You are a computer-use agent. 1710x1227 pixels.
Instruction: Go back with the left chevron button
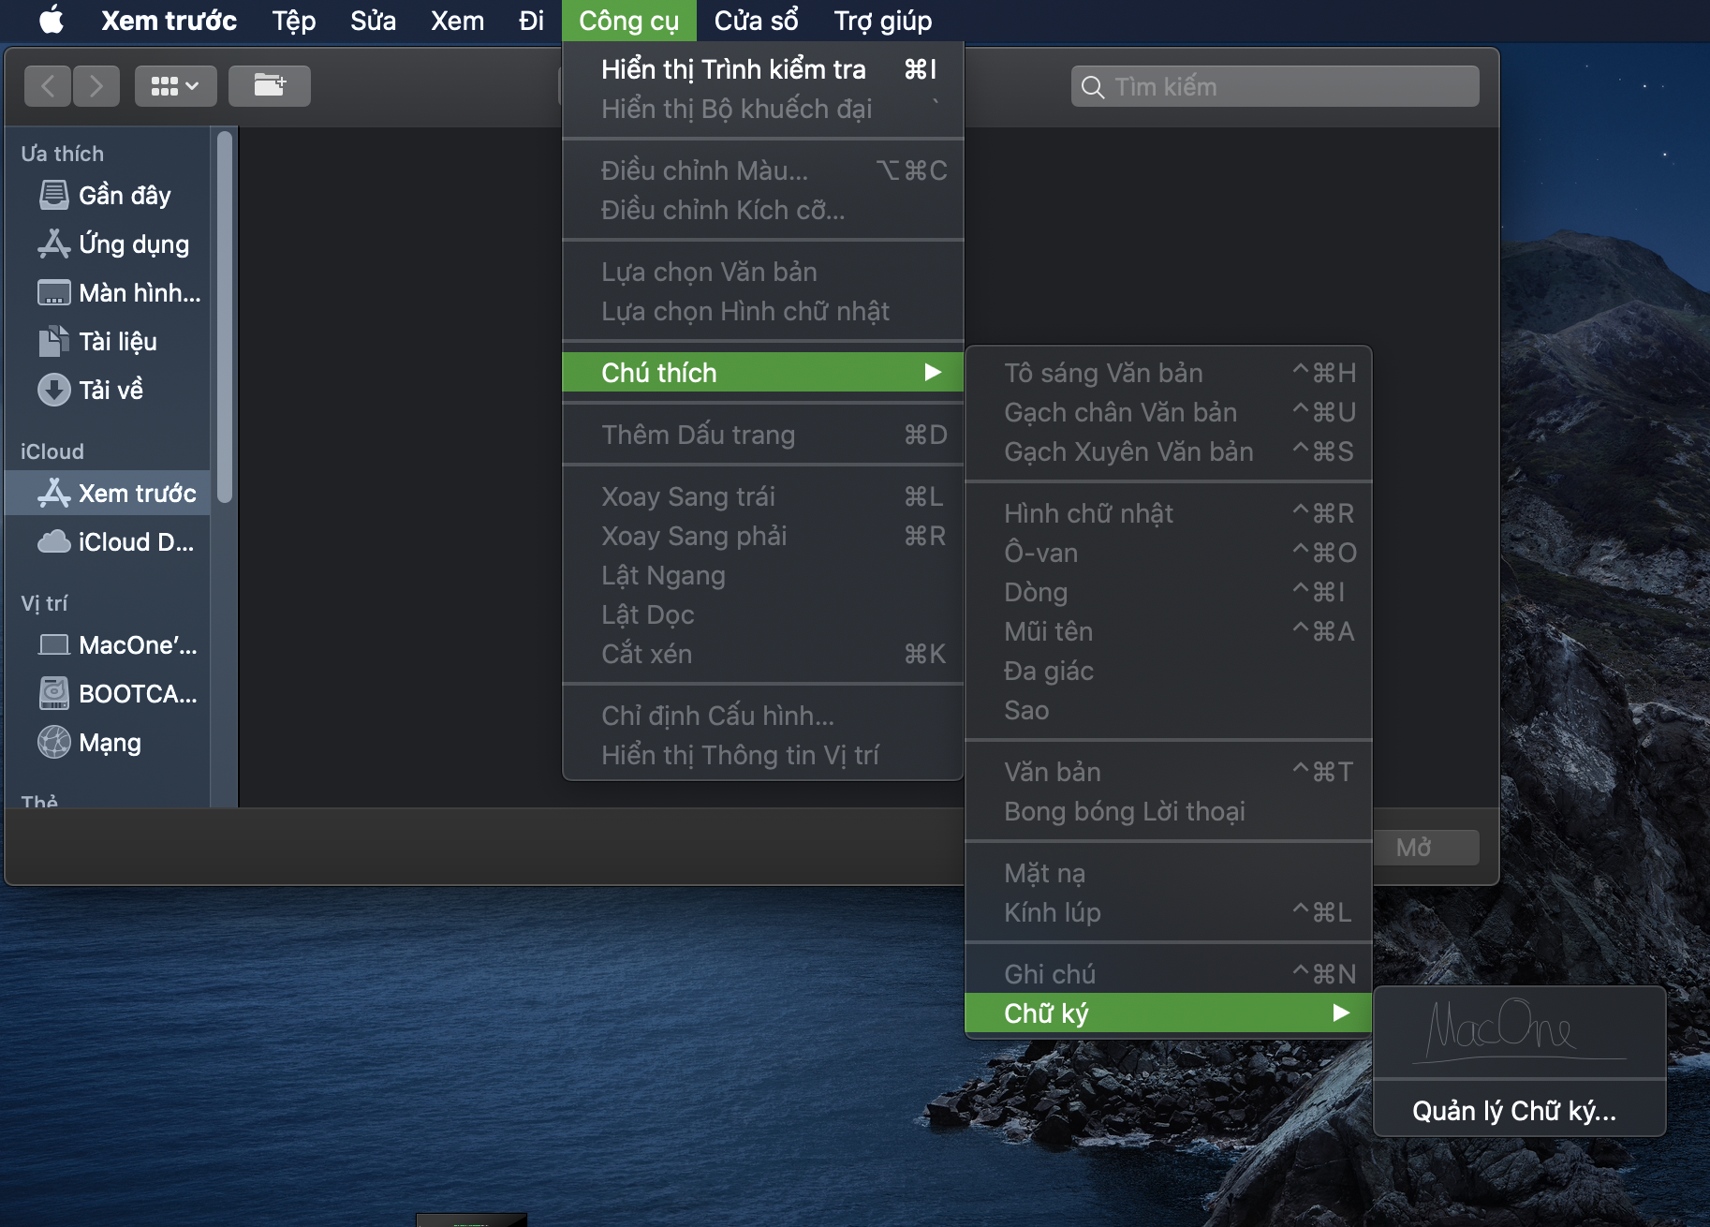coord(48,86)
